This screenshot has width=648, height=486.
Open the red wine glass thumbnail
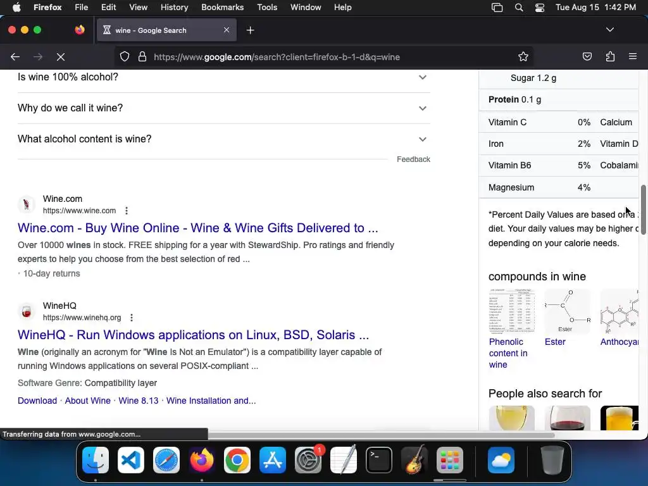click(567, 418)
